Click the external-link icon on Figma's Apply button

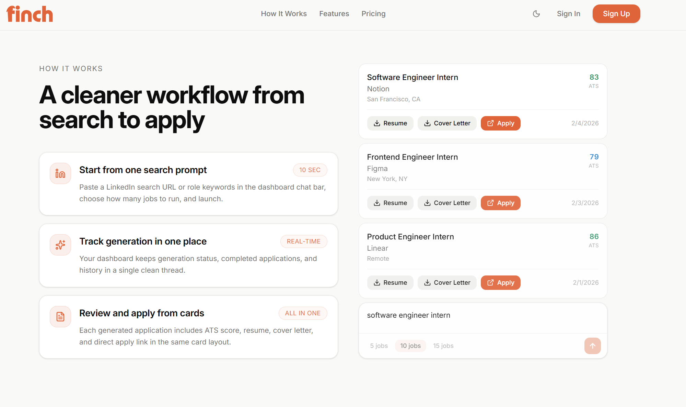491,203
